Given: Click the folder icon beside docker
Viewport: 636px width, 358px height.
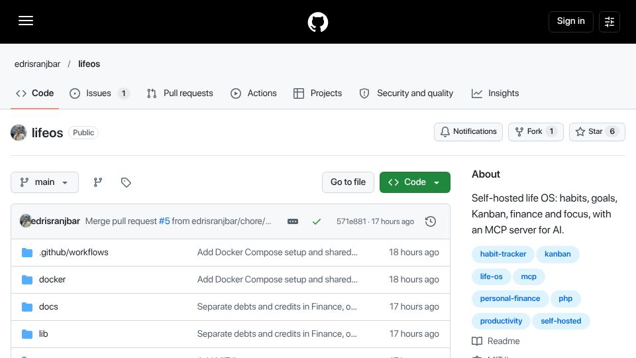Looking at the screenshot, I should tap(27, 280).
